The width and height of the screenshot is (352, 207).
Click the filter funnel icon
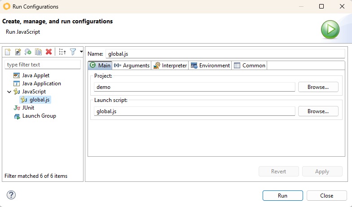(x=73, y=52)
